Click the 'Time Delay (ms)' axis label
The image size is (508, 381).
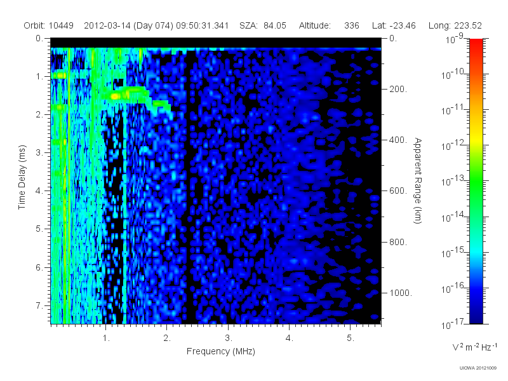tap(22, 177)
